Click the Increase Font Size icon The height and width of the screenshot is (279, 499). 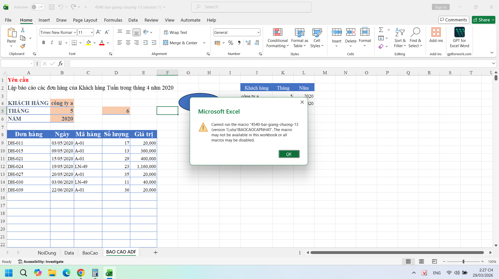98,32
